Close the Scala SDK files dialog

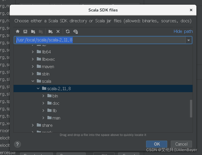[x=191, y=10]
